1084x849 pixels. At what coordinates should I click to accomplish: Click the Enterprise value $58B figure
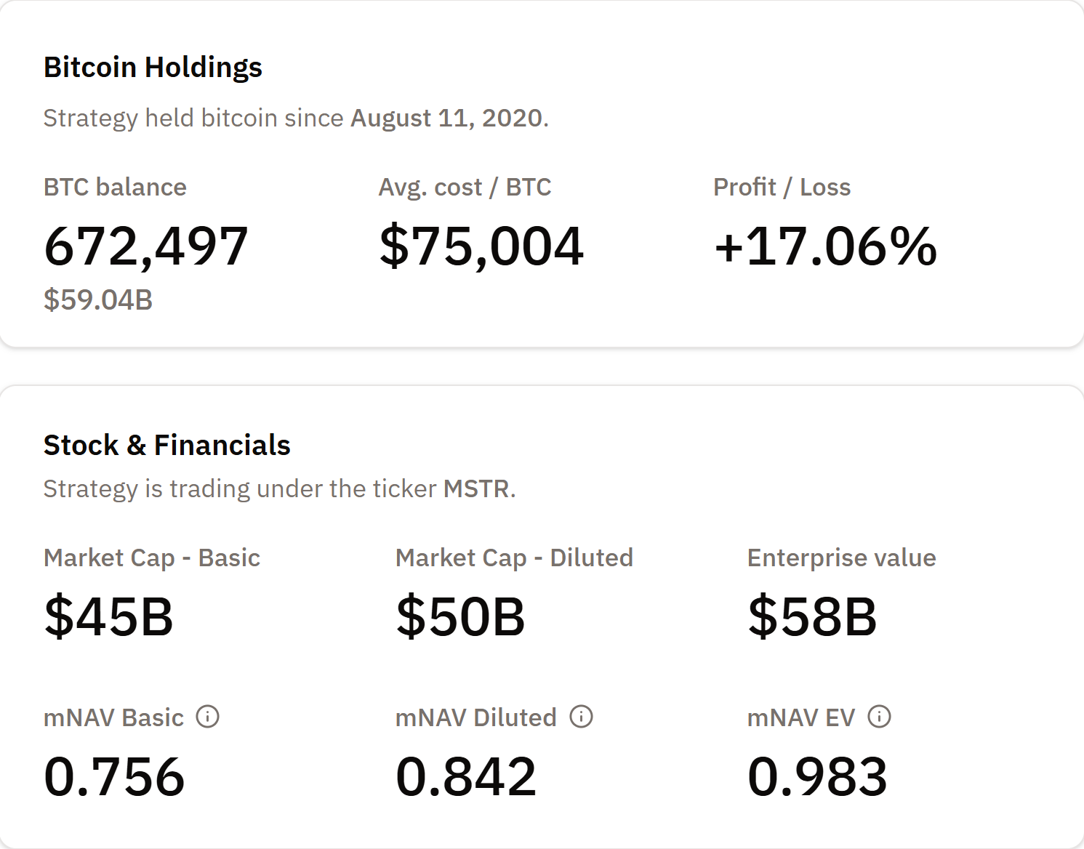812,617
